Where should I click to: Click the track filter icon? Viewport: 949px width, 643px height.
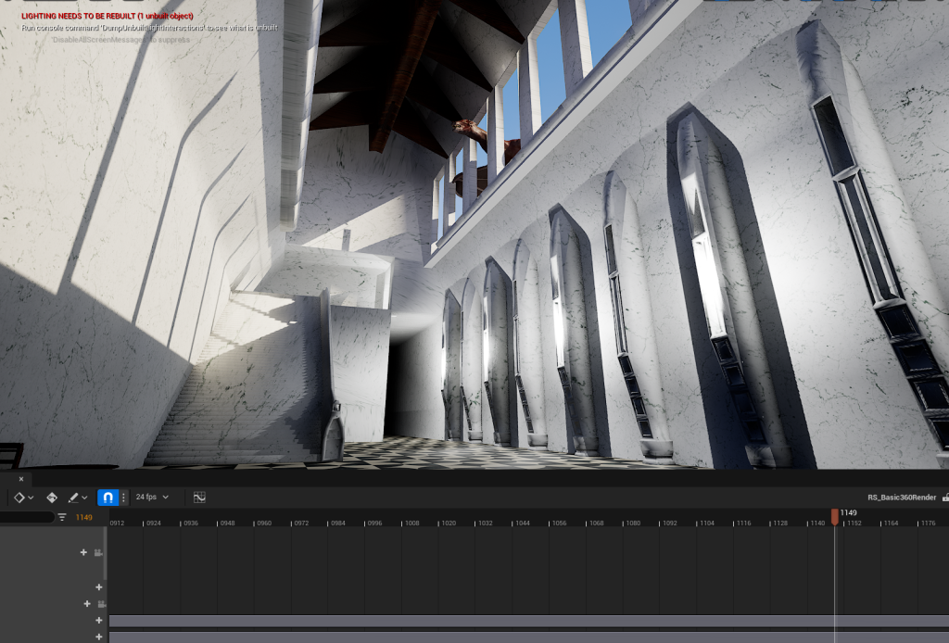coord(62,517)
